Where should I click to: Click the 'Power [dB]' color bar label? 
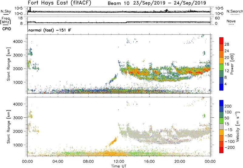pyautogui.click(x=232, y=64)
